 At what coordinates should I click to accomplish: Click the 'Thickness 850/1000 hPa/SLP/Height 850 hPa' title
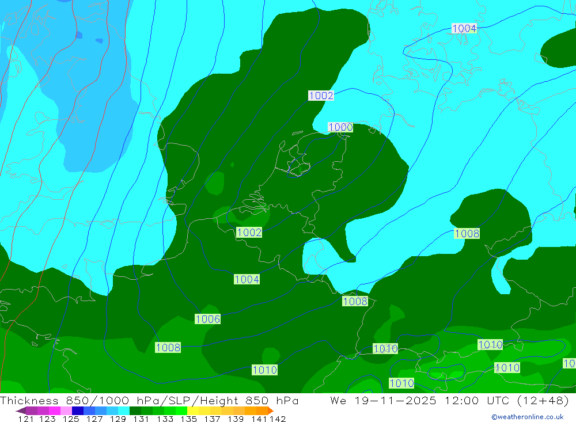pos(149,400)
